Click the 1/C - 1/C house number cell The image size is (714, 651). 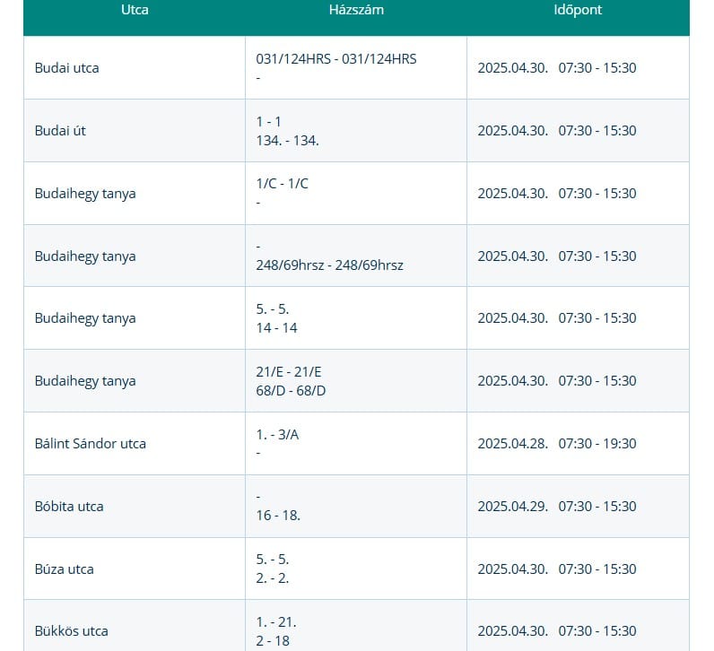click(x=282, y=184)
